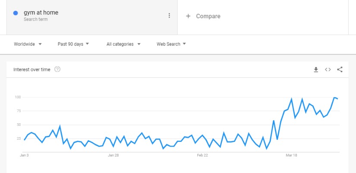Screen dimensions: 356x173
Task: Expand the All categories dropdown
Action: [x=123, y=44]
